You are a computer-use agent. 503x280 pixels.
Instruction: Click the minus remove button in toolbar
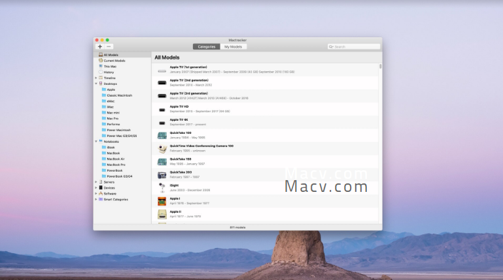(x=109, y=47)
